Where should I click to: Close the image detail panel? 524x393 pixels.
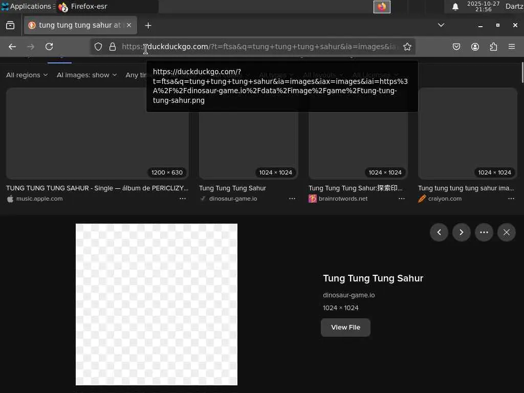pyautogui.click(x=506, y=232)
